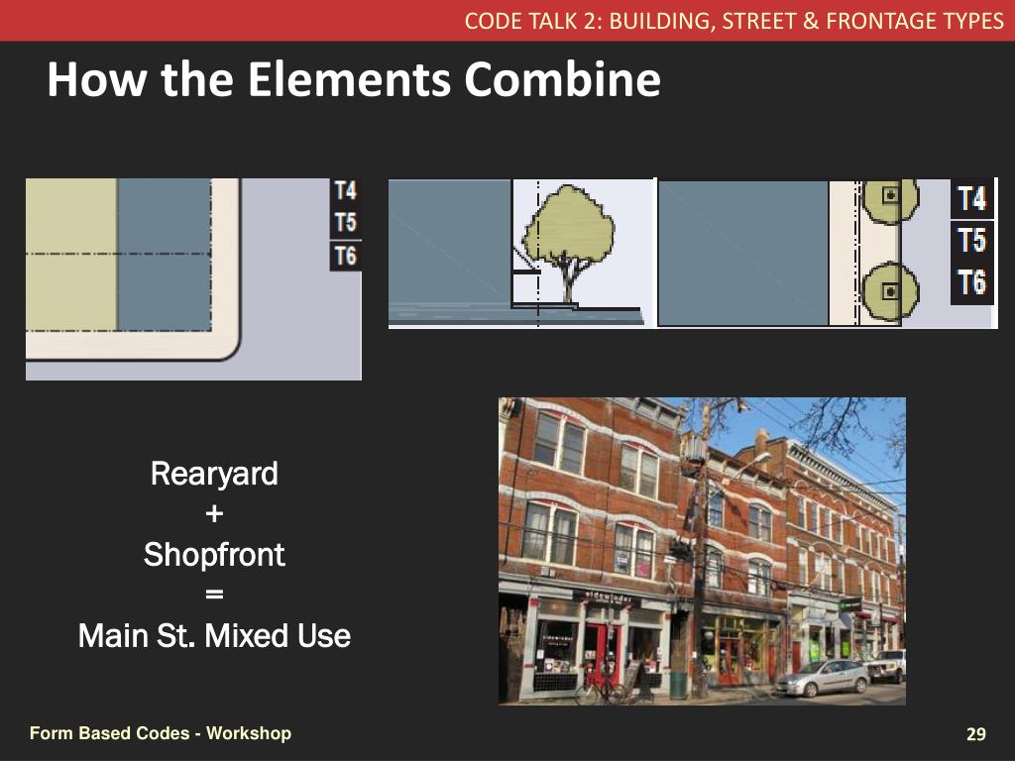Click the side-view tree in the section diagram

tap(568, 243)
